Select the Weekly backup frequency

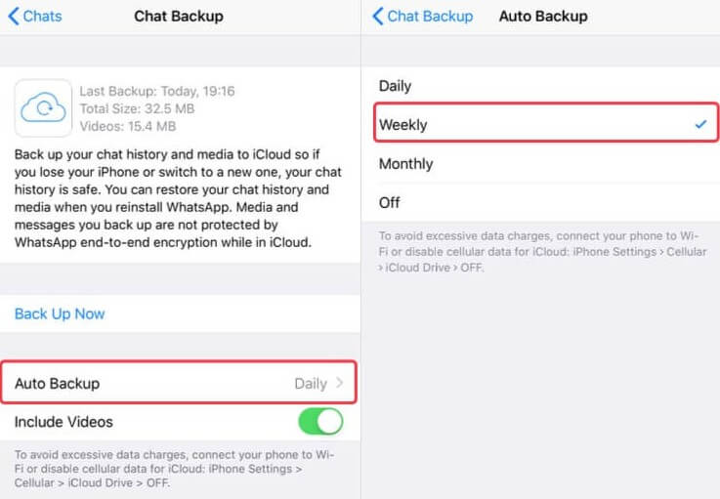[x=403, y=125]
